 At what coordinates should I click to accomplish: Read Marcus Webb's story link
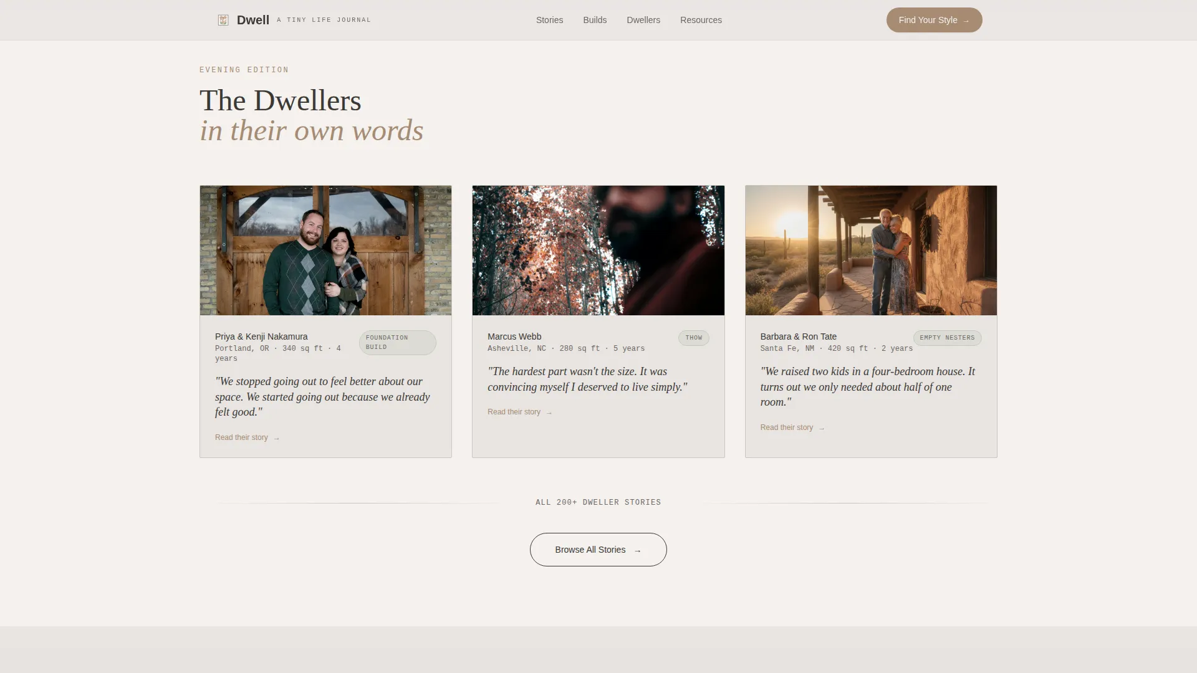pos(519,412)
